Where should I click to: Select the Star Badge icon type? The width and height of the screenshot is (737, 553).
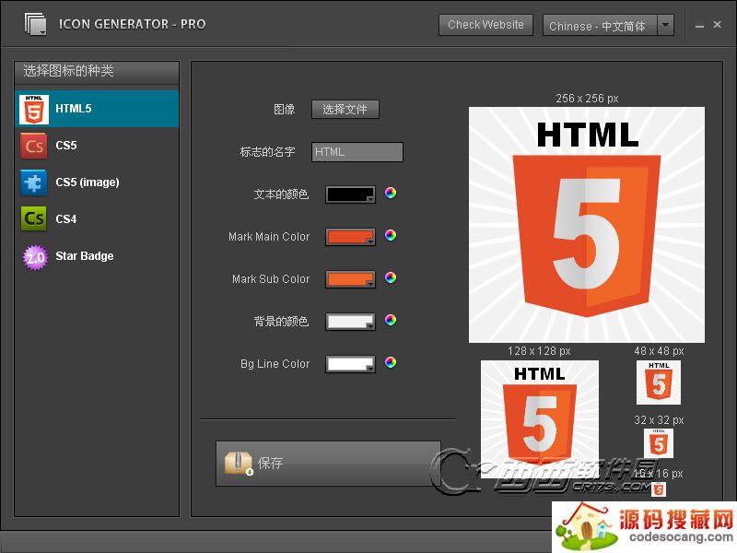tap(34, 256)
